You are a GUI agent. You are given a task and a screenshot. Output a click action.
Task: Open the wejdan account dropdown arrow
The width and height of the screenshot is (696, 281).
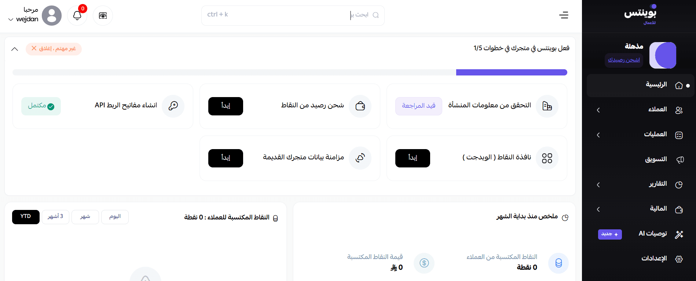[11, 19]
